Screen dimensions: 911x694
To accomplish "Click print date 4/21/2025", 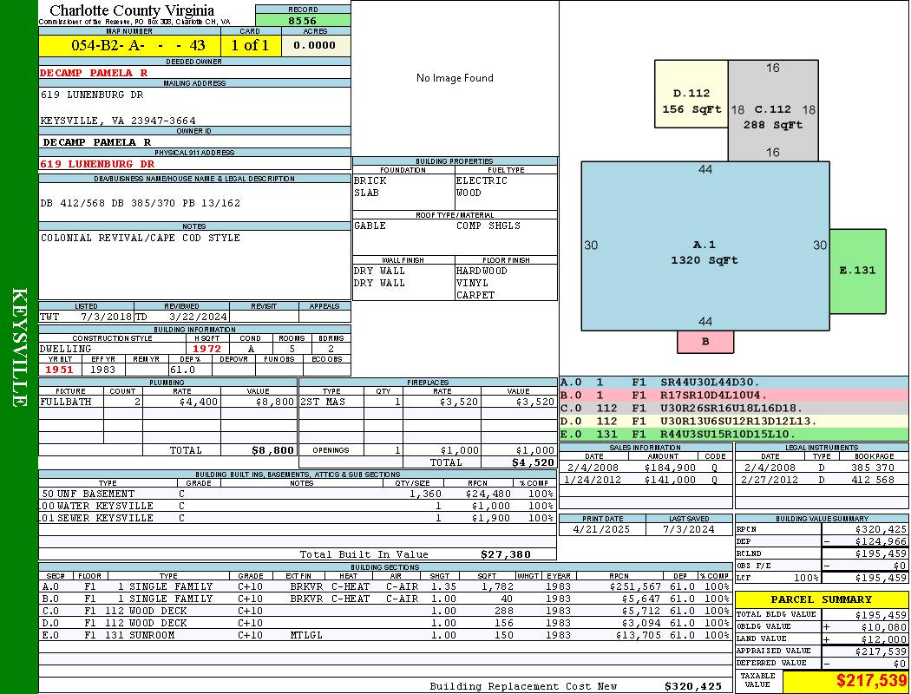I will click(601, 529).
